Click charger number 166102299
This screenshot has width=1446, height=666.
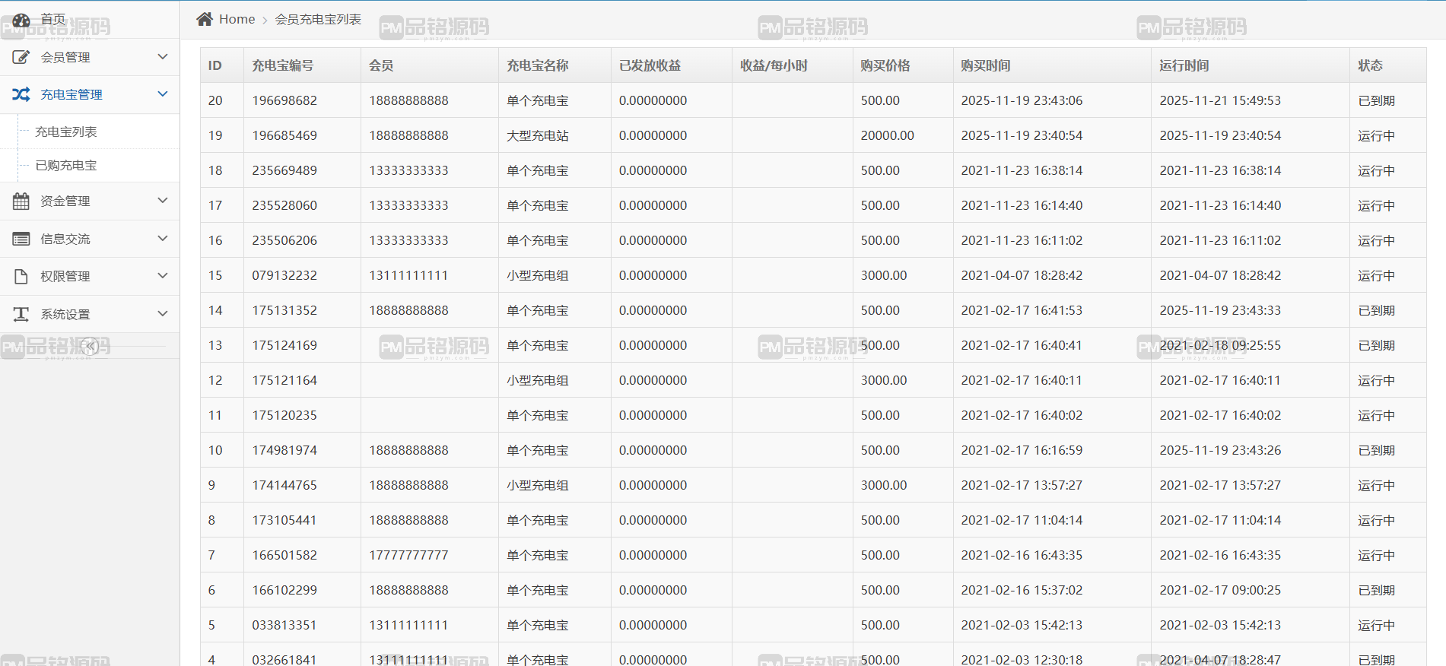click(x=284, y=590)
